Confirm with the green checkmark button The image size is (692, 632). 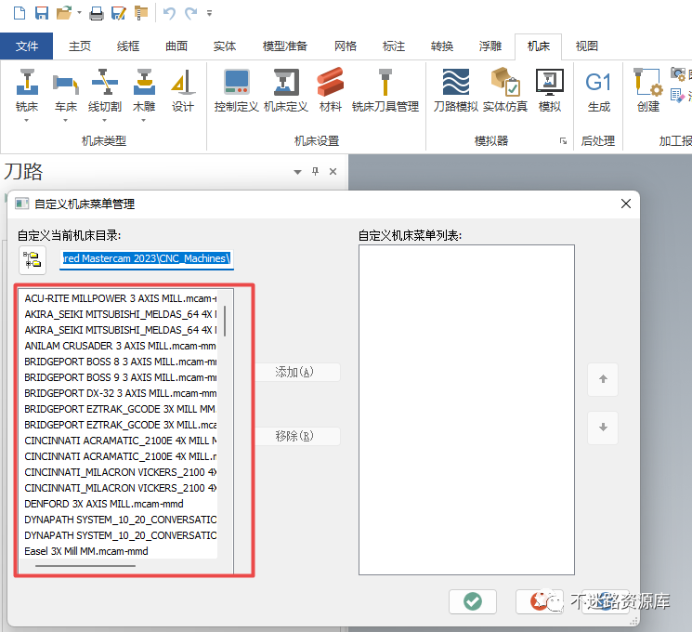(473, 601)
